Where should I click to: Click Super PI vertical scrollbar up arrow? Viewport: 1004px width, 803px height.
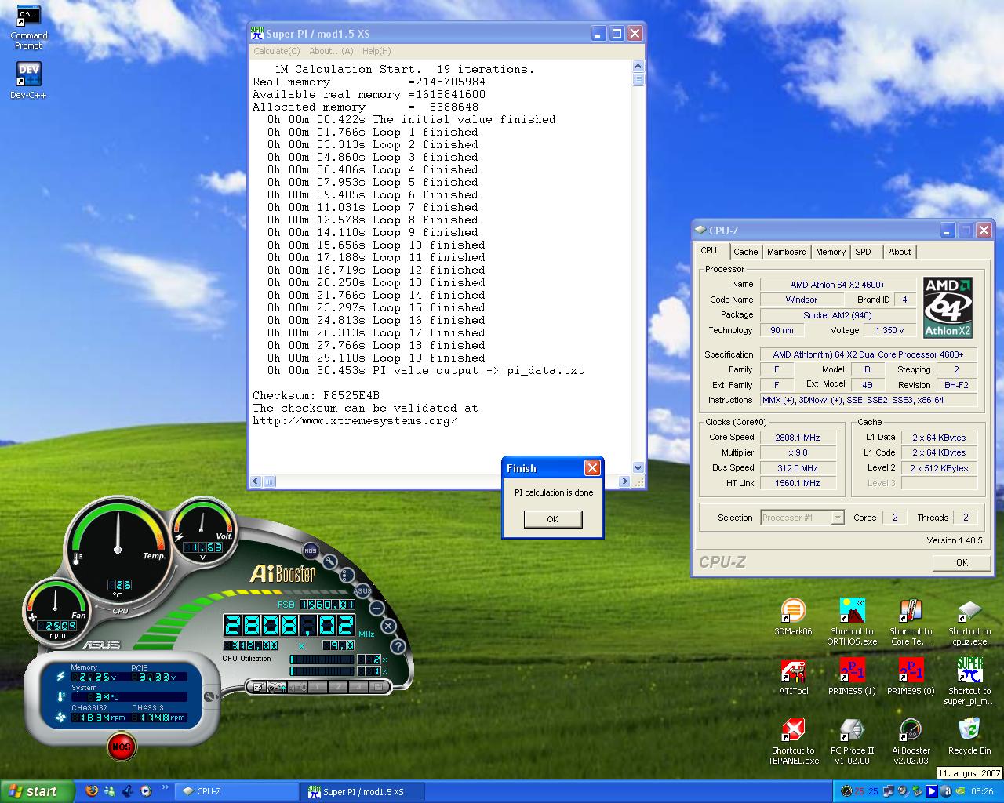pyautogui.click(x=638, y=67)
